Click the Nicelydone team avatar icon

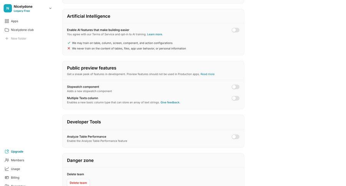coord(8,8)
